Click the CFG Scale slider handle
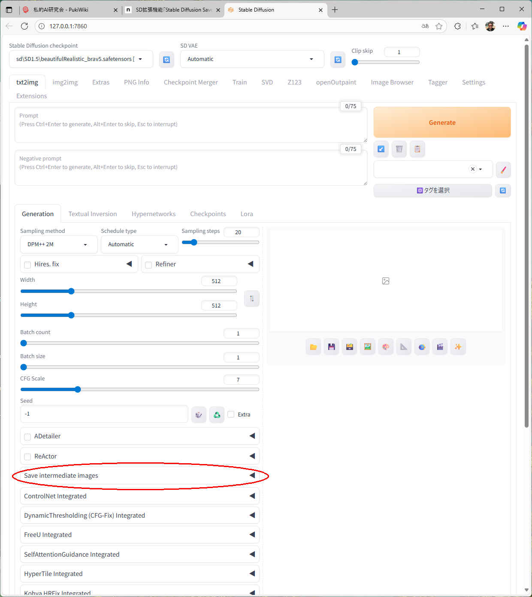 tap(78, 389)
